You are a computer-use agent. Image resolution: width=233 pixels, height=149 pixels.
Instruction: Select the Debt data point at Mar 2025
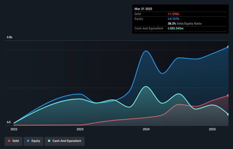[228, 95]
